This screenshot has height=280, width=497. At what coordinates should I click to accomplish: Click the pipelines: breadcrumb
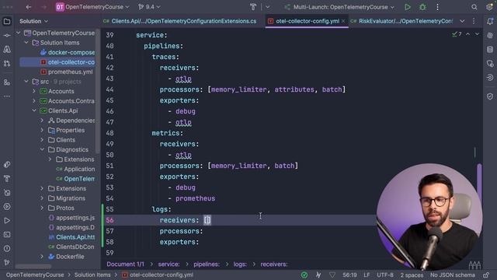(x=207, y=264)
